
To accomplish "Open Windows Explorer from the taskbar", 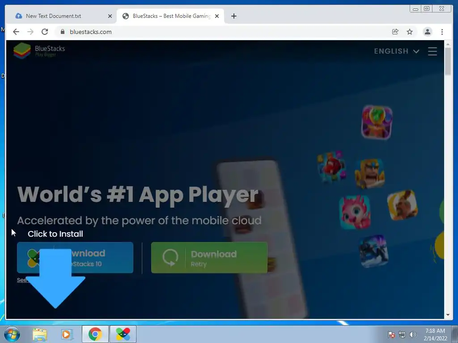I will click(40, 334).
